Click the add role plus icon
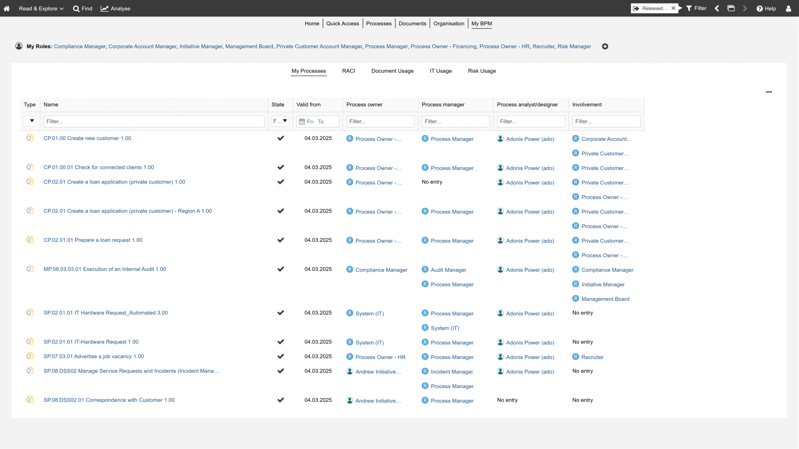Viewport: 799px width, 449px height. 605,46
